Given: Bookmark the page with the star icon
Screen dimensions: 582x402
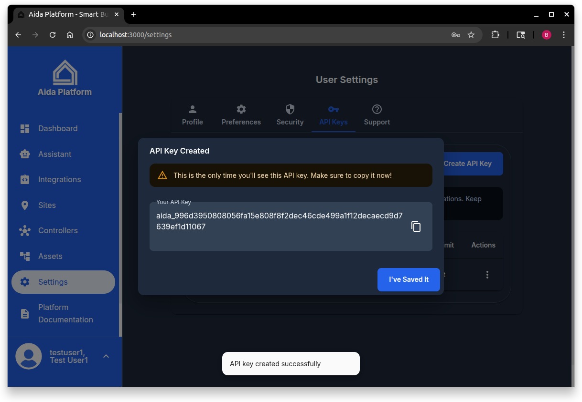Looking at the screenshot, I should click(471, 34).
